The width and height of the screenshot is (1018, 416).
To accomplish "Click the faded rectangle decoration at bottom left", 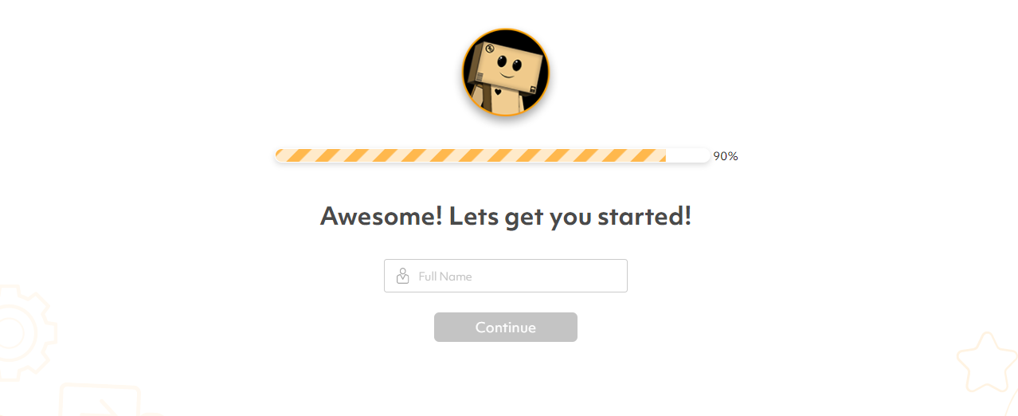I will pyautogui.click(x=100, y=400).
